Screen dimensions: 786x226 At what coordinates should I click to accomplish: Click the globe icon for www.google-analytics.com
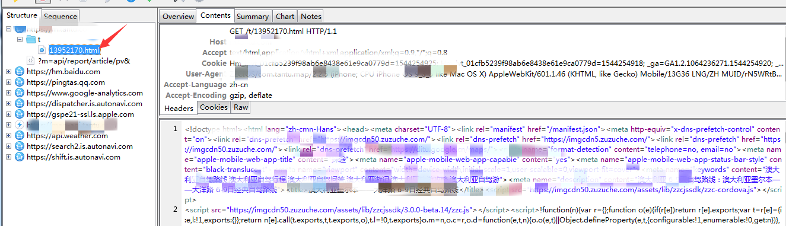(x=20, y=93)
